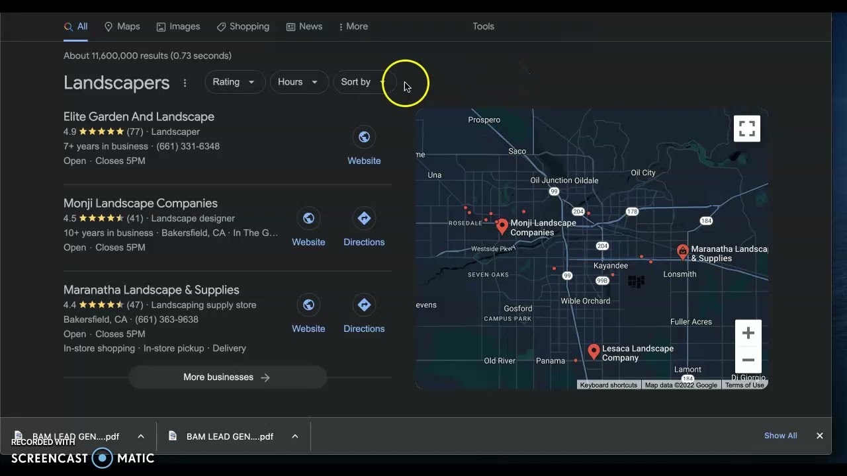Expand first BAM LEAD GEN download options

(141, 436)
